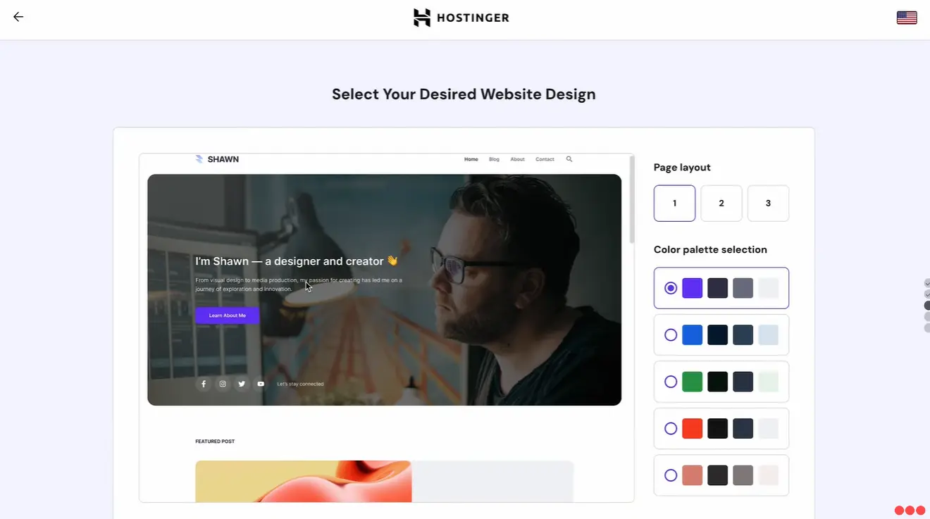Viewport: 930px width, 519px height.
Task: Open the search icon in the preview navigation
Action: tap(569, 159)
